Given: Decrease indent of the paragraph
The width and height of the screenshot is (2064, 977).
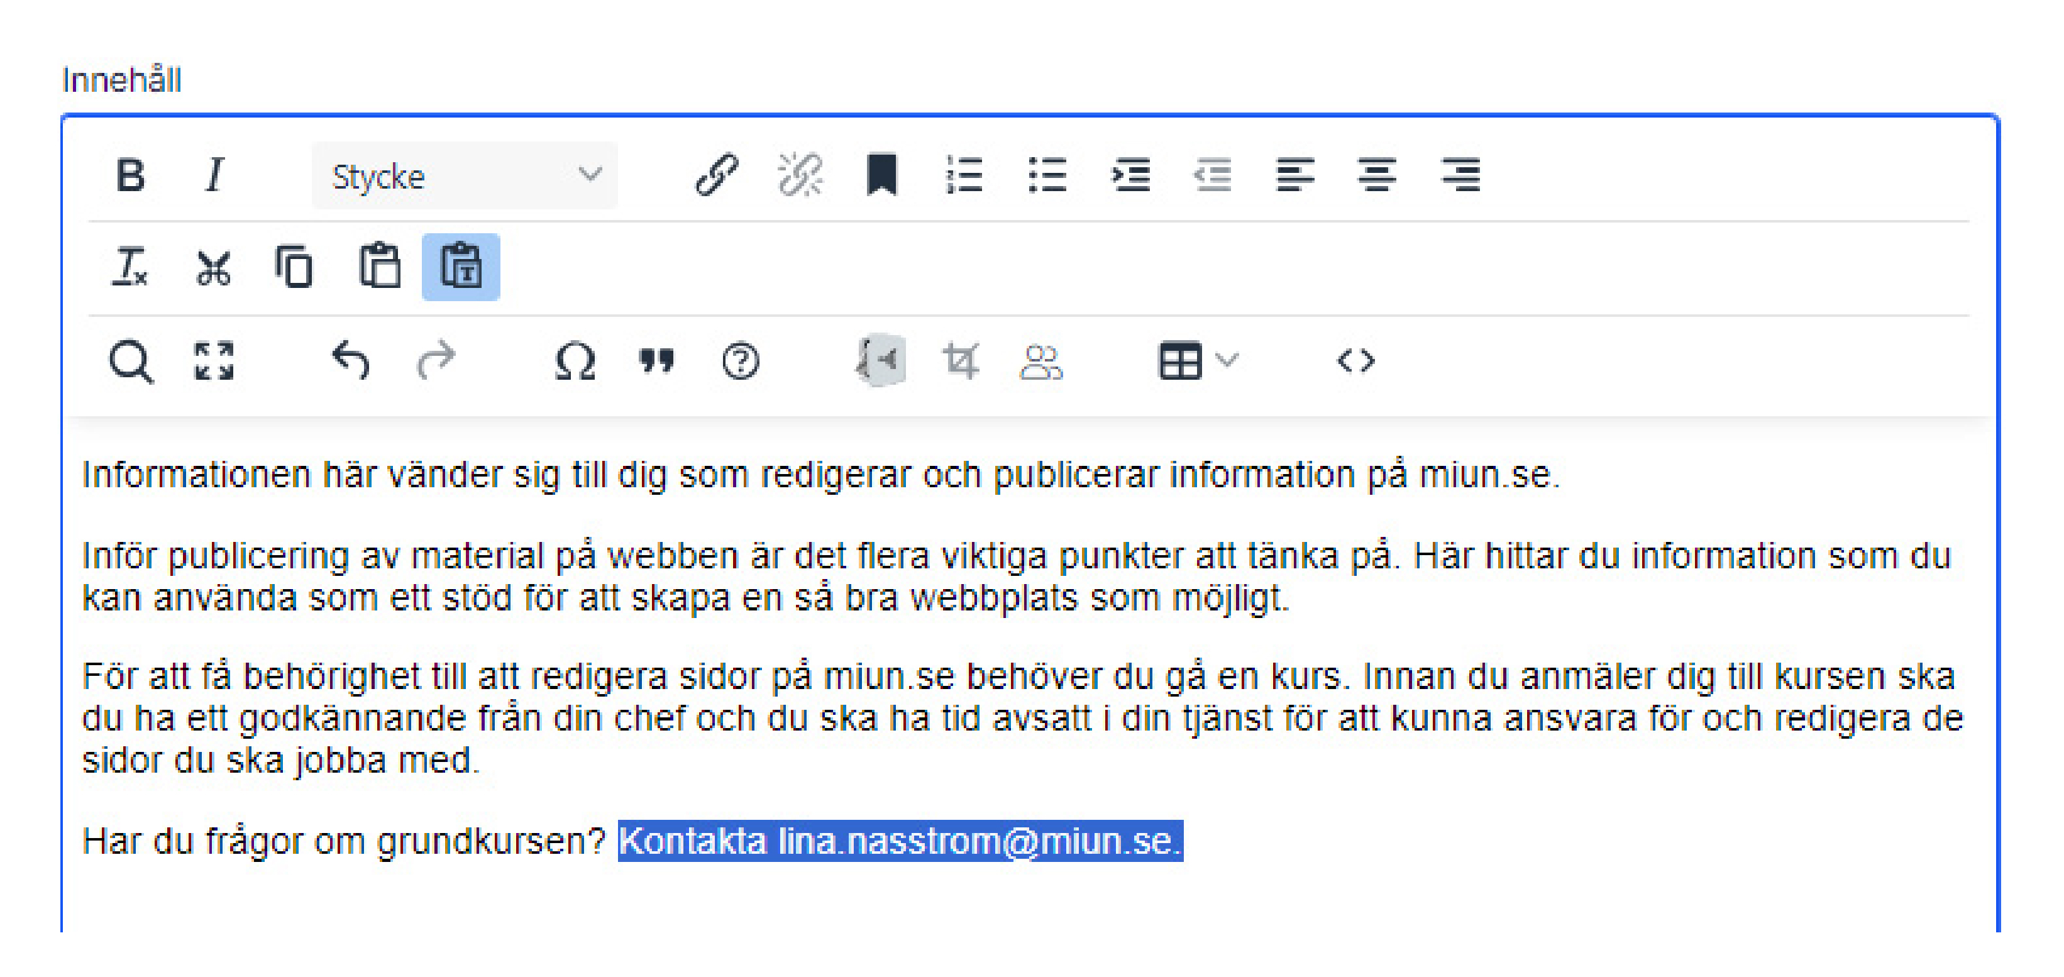Looking at the screenshot, I should 1213,175.
